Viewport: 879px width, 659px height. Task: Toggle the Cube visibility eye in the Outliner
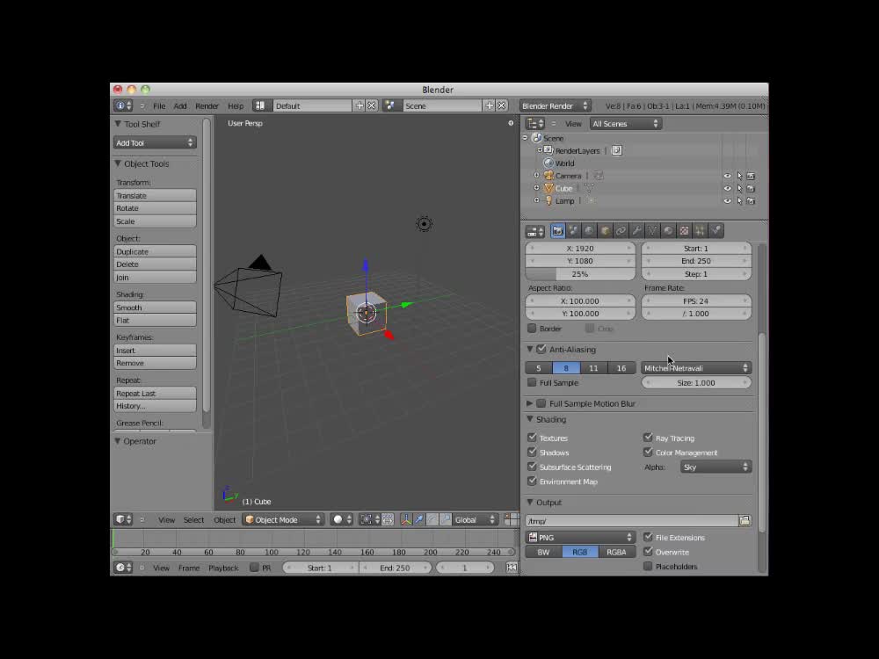[727, 188]
